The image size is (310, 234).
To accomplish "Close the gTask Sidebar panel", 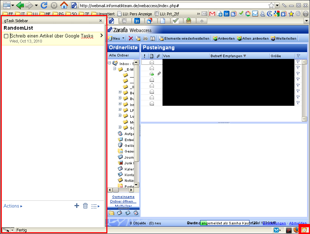I will click(x=101, y=20).
